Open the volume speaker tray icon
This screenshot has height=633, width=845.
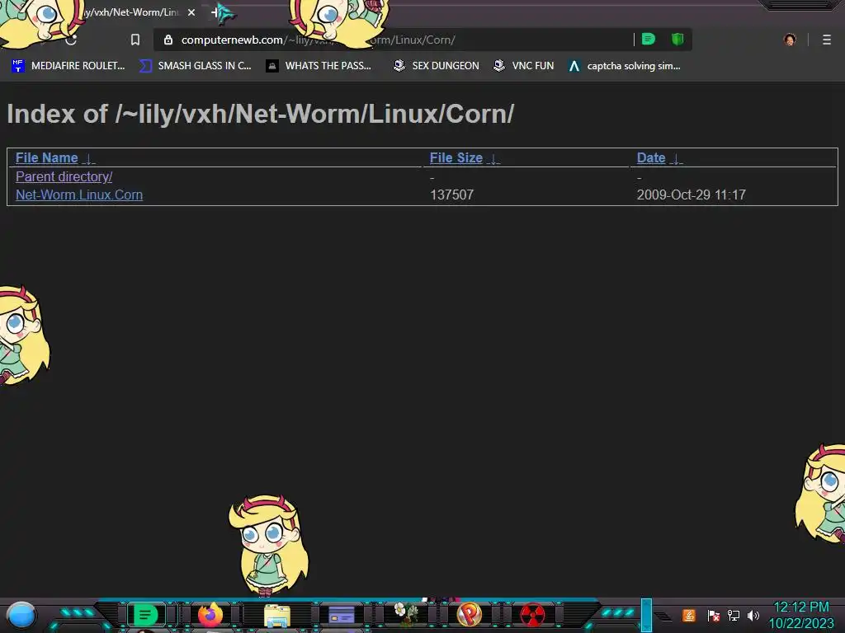pos(753,615)
